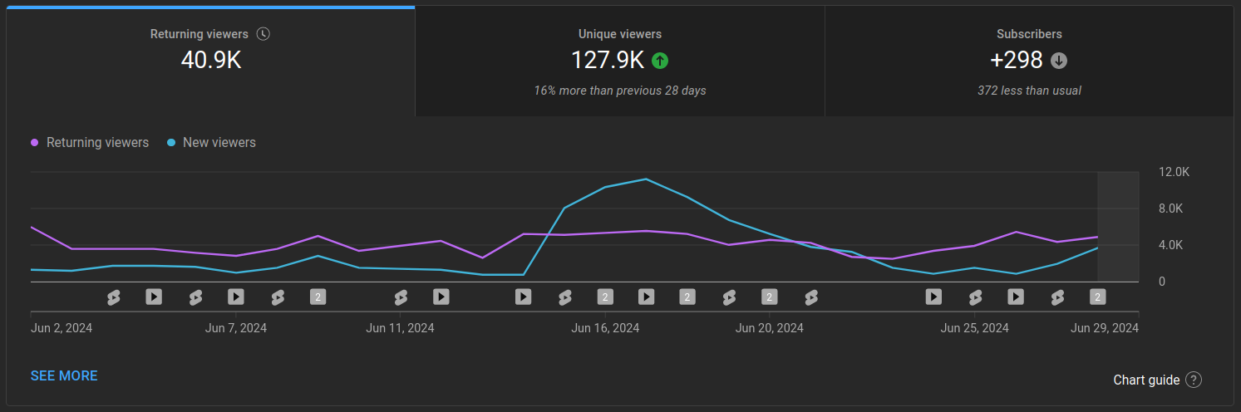This screenshot has width=1241, height=412.
Task: Click the SEE MORE link
Action: (64, 375)
